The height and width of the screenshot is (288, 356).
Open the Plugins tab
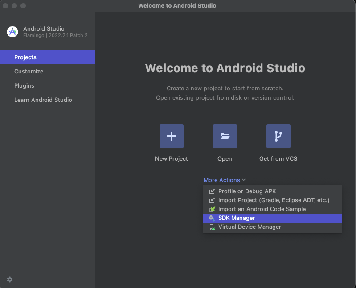(x=47, y=85)
